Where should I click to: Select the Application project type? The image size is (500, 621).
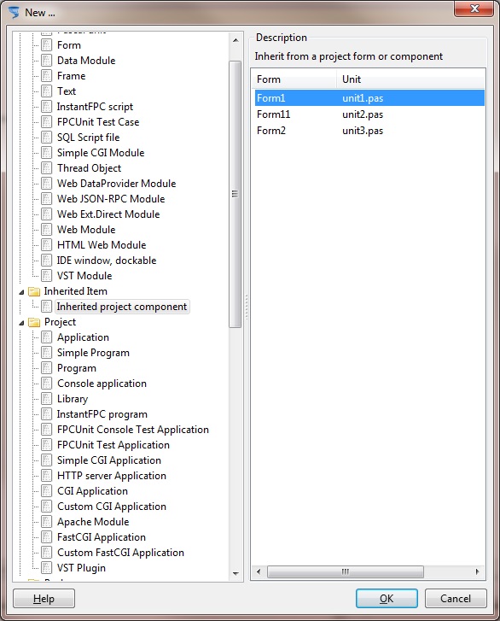point(83,337)
